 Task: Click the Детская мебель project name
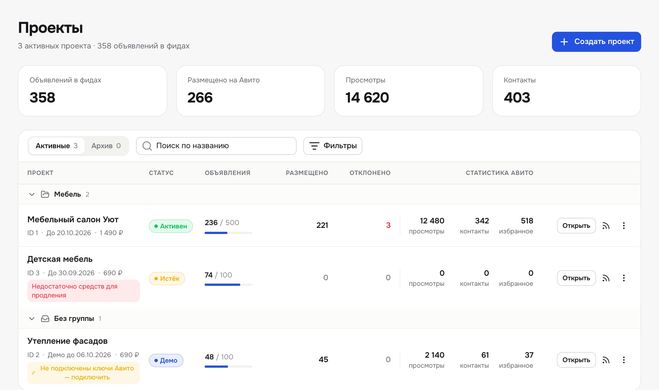coord(60,259)
